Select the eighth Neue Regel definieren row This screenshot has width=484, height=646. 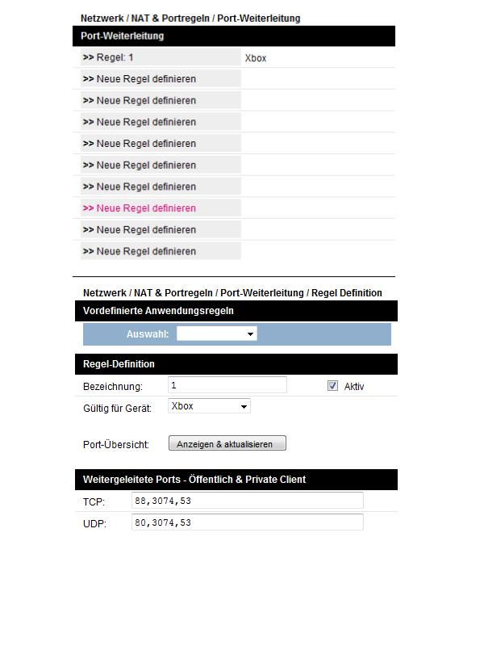145,230
